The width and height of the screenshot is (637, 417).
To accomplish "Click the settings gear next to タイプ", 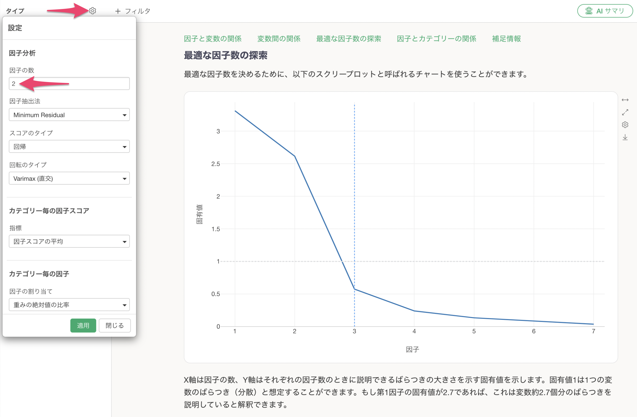I will tap(93, 11).
